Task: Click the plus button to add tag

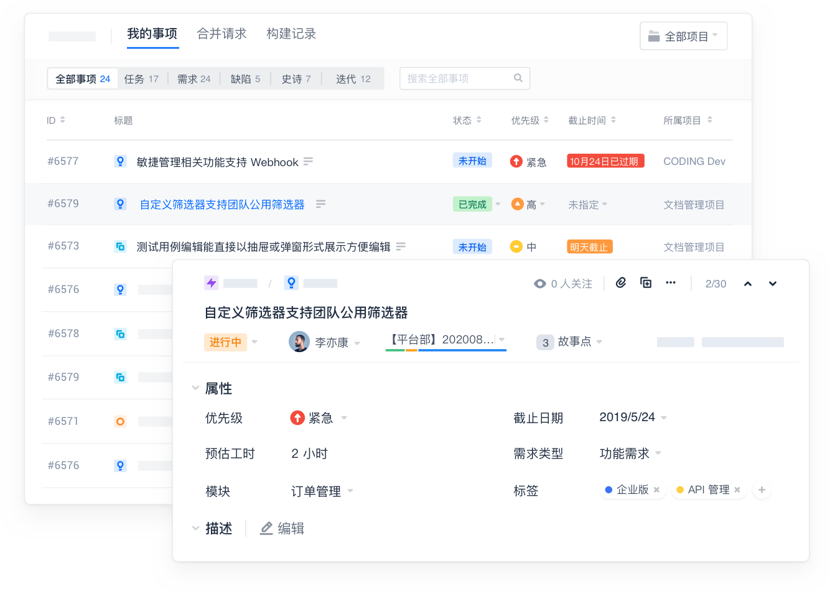Action: (x=762, y=490)
